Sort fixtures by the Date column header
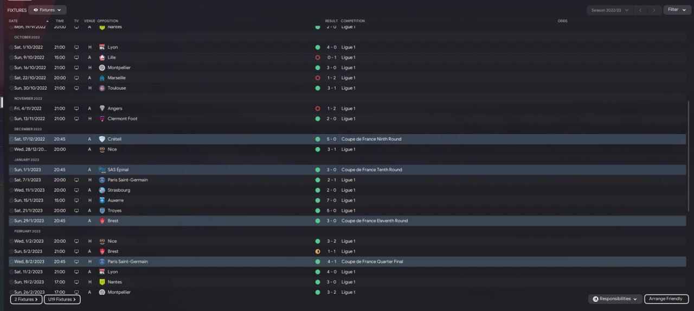This screenshot has height=311, width=694. (x=14, y=21)
